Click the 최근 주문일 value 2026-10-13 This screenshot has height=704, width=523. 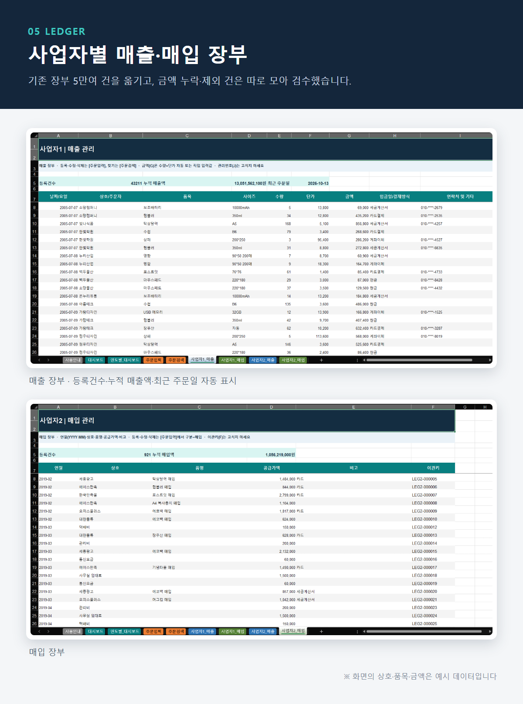pyautogui.click(x=318, y=183)
